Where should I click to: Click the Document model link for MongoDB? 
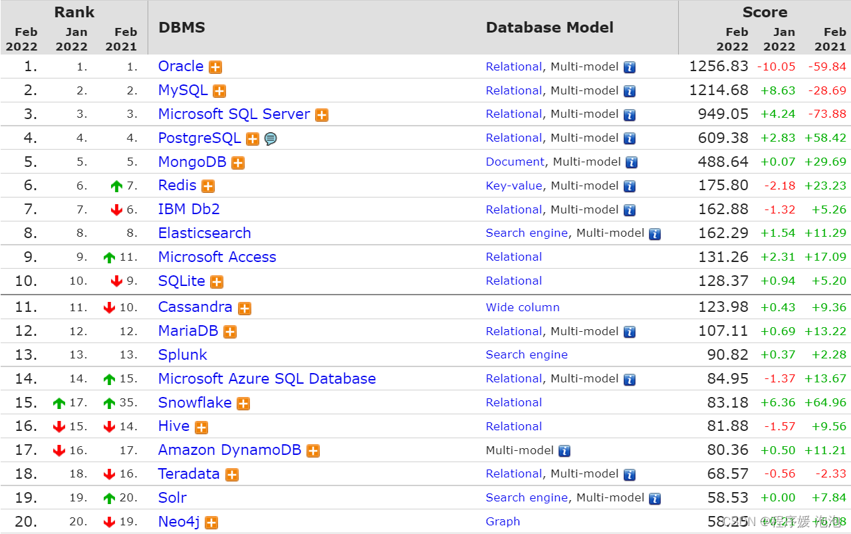pyautogui.click(x=515, y=162)
